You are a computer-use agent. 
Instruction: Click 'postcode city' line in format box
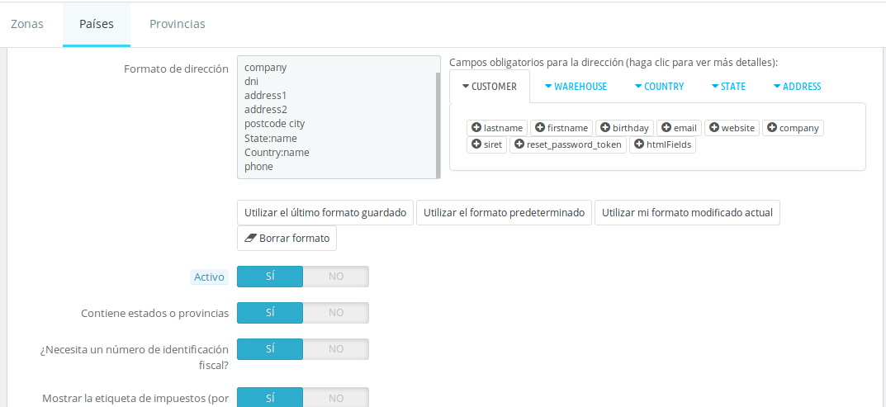(275, 124)
